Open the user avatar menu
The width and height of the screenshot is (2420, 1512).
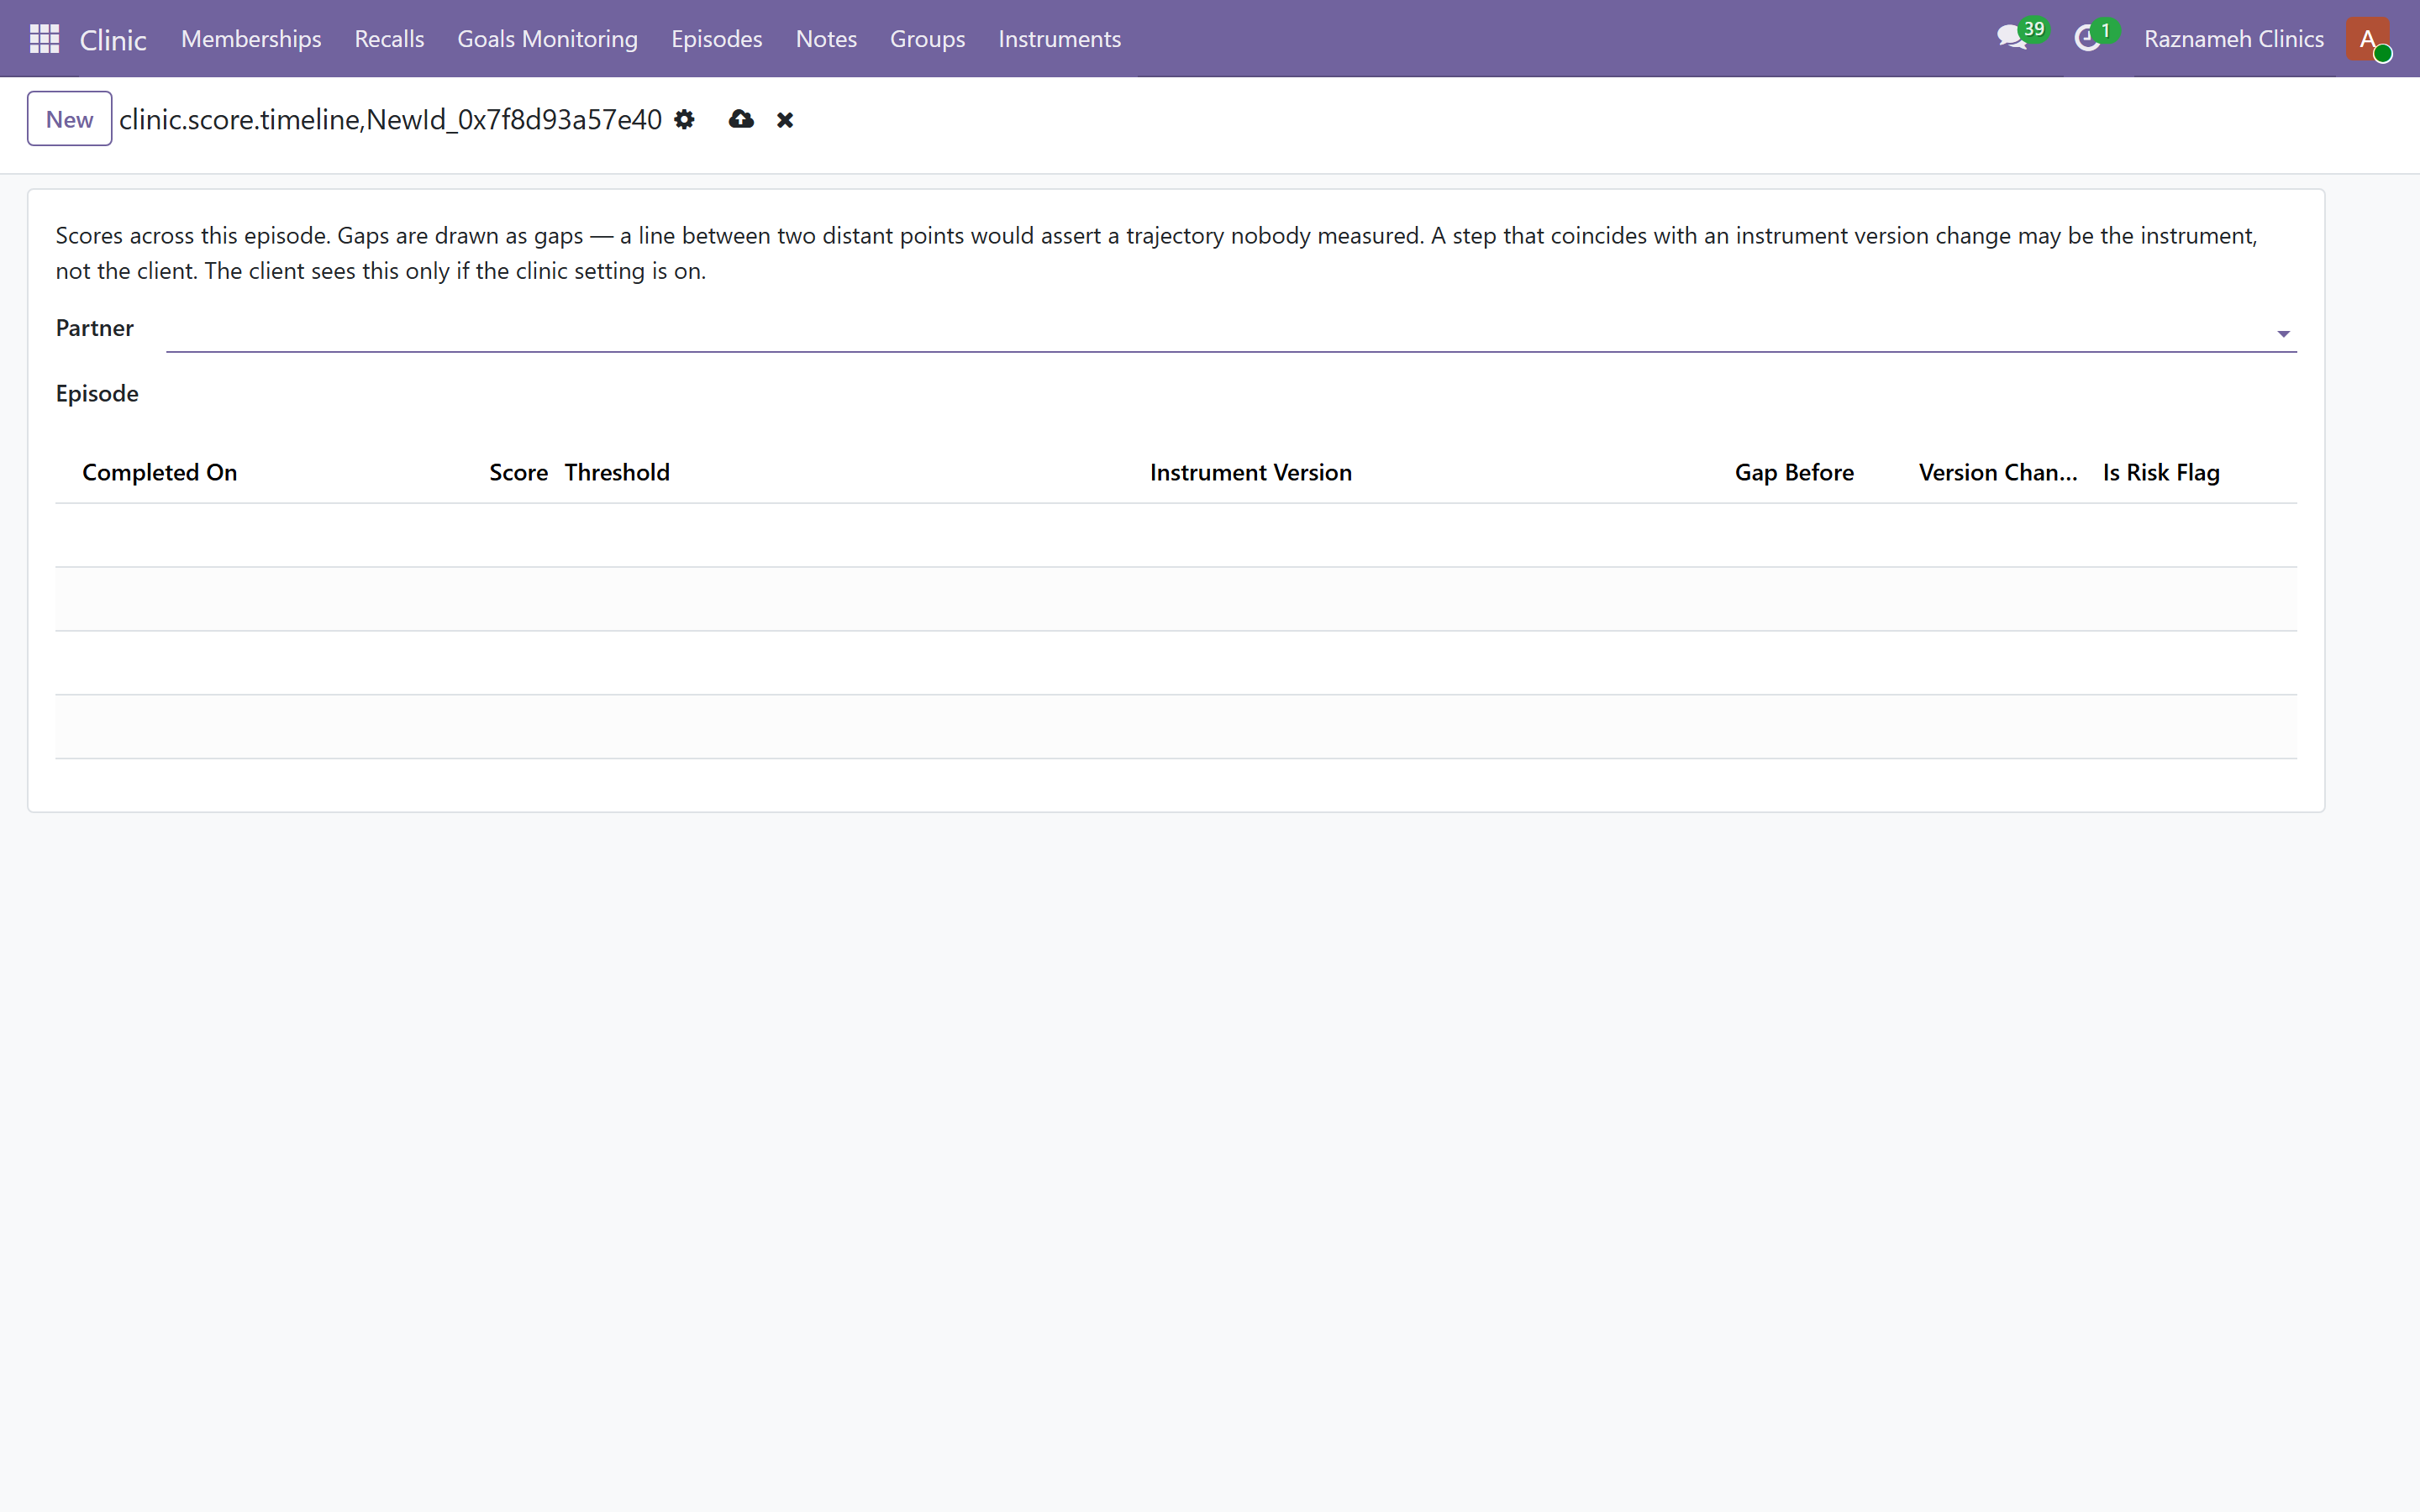point(2367,39)
